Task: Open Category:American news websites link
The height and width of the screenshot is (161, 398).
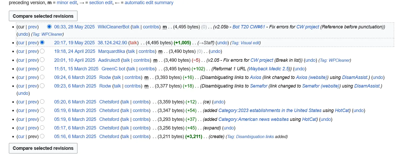Action: (253, 119)
